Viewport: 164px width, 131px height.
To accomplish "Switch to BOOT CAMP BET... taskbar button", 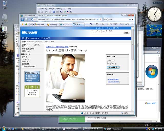I will (71, 129).
